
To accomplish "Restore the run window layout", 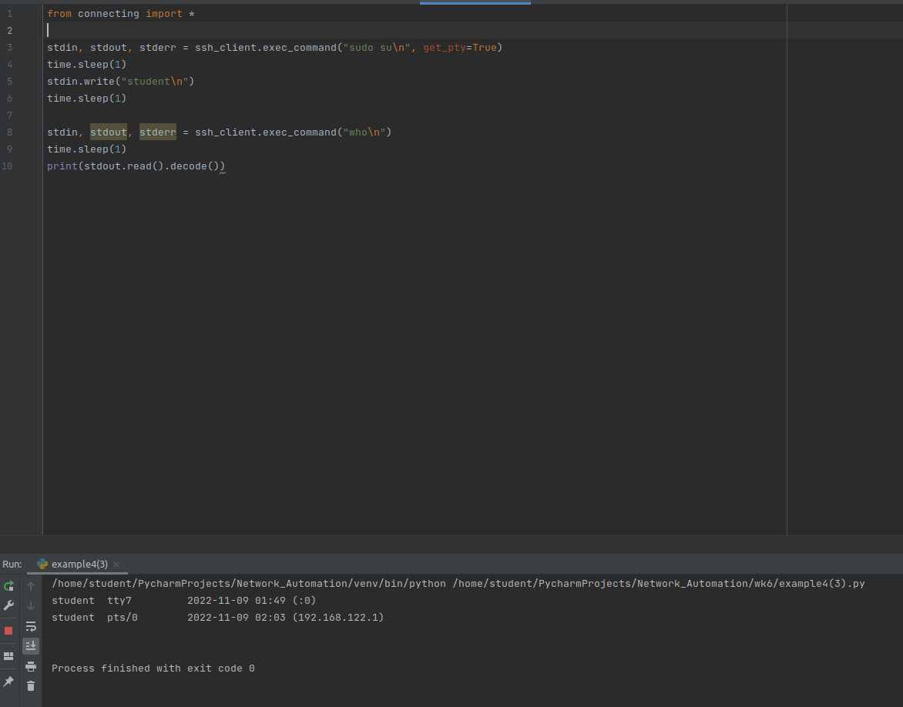I will (8, 655).
